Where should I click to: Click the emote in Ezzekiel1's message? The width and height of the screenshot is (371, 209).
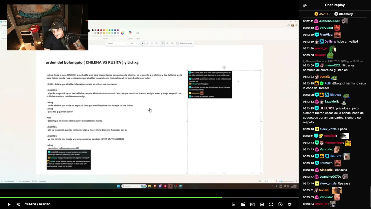pos(343,102)
